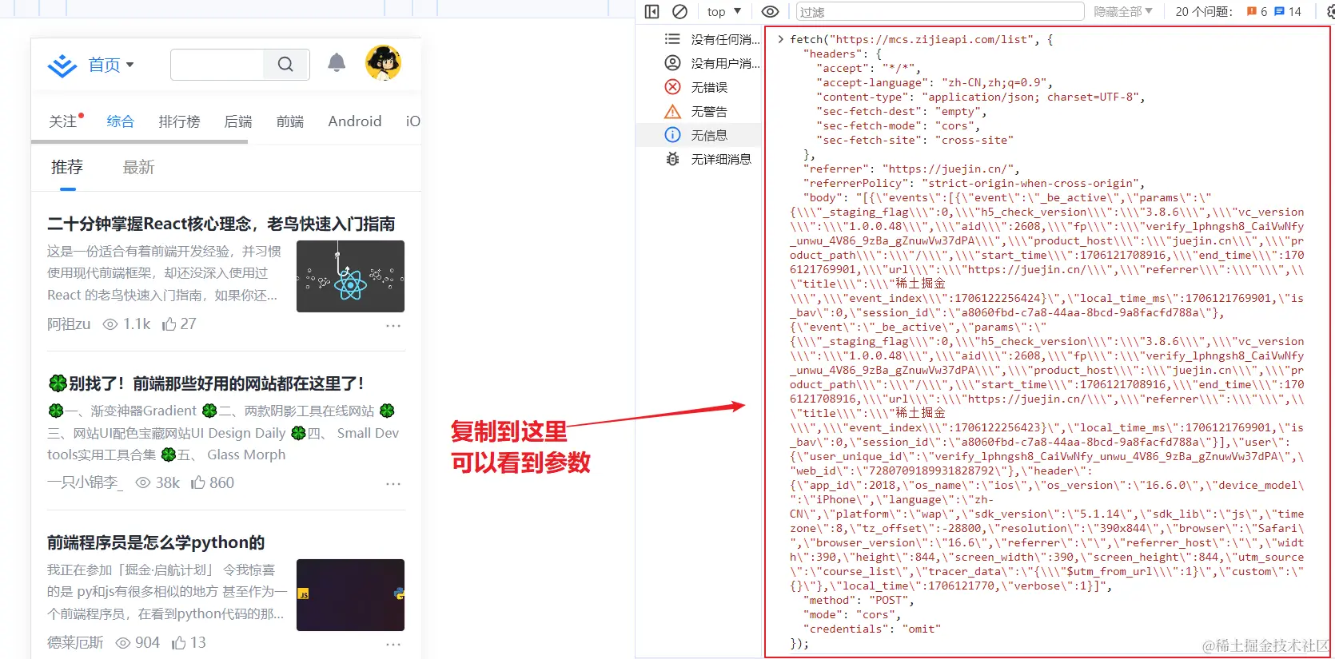
Task: Open author 阿祖zu profile
Action: (69, 324)
